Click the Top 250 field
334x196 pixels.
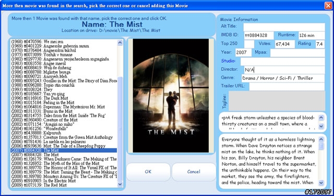pyautogui.click(x=249, y=44)
